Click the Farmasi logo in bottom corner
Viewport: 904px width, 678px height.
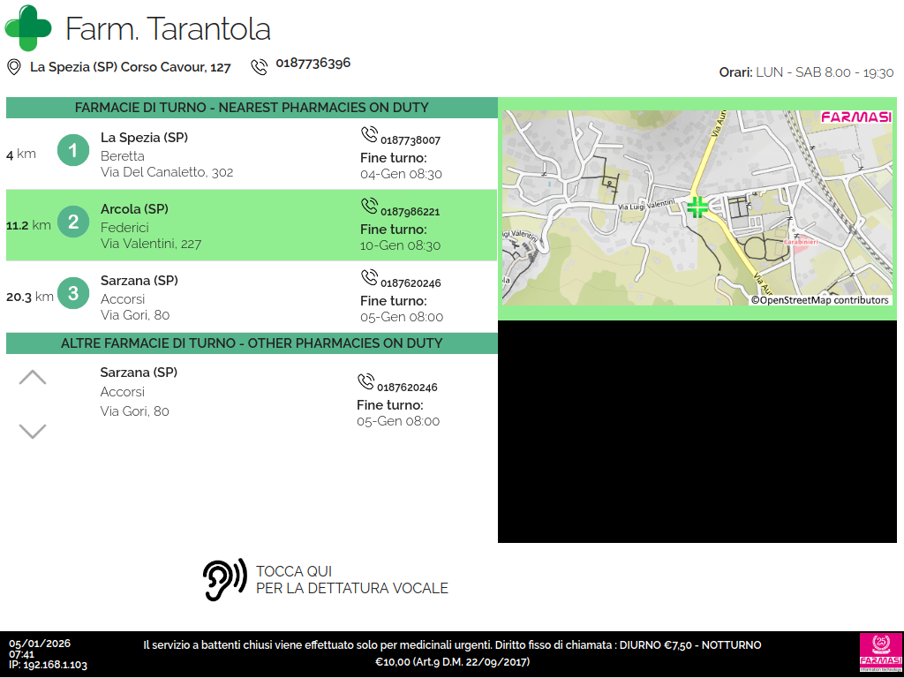pyautogui.click(x=880, y=653)
